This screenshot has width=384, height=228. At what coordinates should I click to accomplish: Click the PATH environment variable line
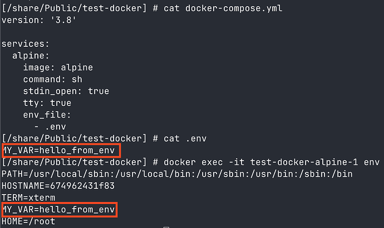click(178, 174)
